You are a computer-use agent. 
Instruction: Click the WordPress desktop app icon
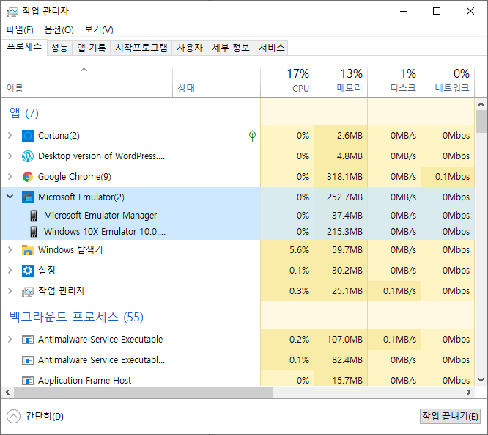point(28,156)
